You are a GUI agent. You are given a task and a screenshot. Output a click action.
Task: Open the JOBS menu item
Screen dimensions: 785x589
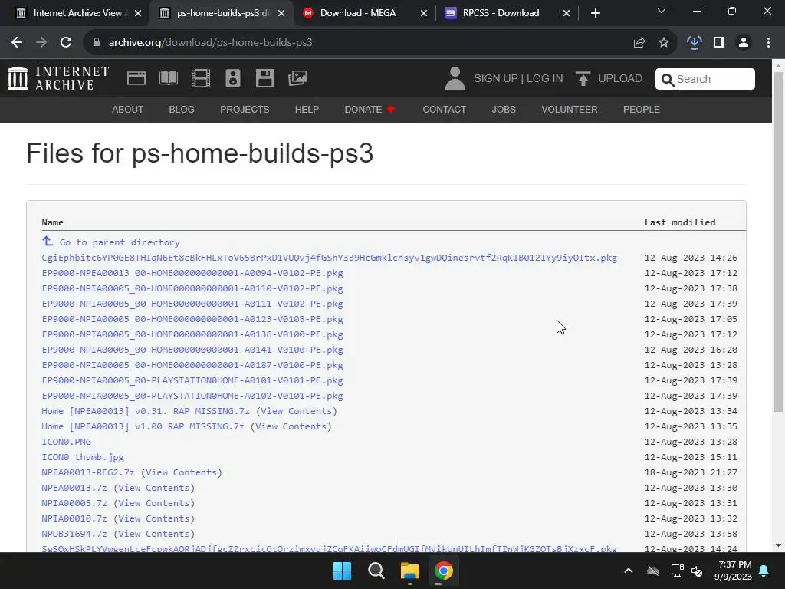coord(504,109)
